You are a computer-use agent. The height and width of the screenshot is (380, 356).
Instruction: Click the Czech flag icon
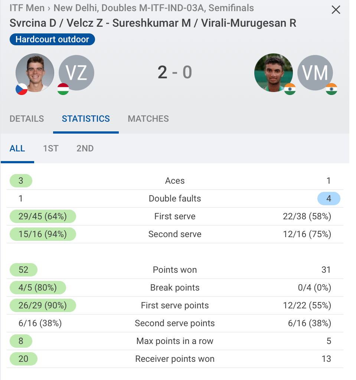click(x=22, y=89)
